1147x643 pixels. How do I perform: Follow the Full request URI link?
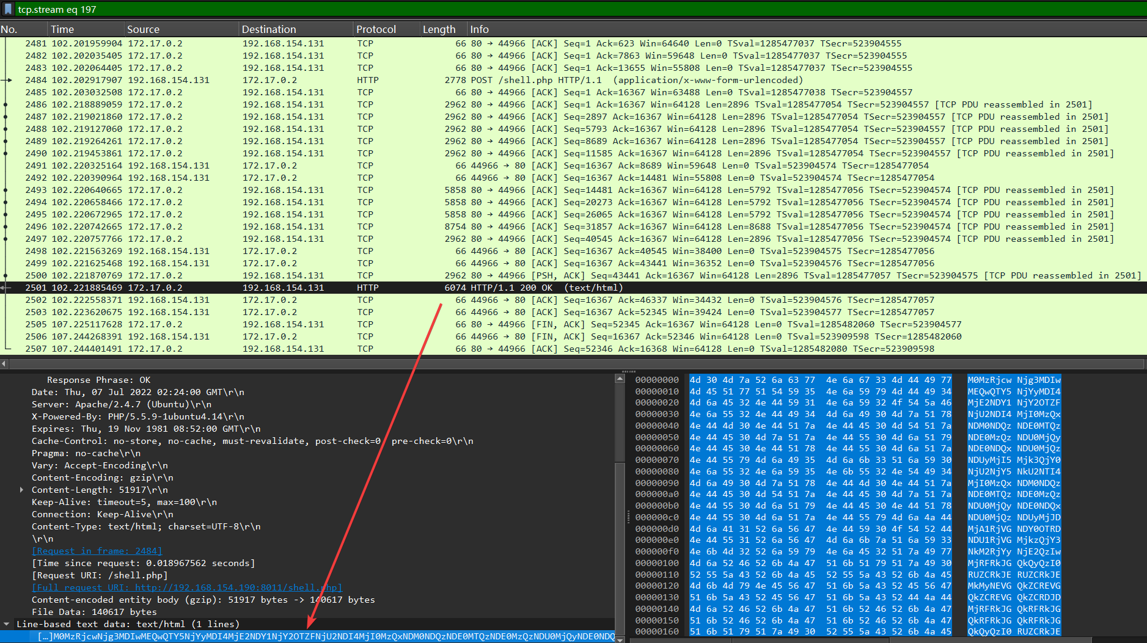tap(186, 587)
